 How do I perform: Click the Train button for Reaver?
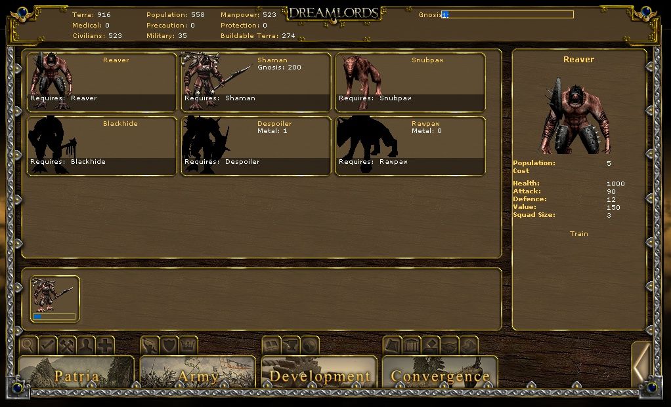click(578, 233)
